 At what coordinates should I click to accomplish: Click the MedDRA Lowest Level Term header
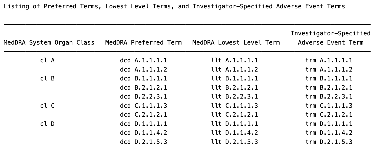(236, 42)
